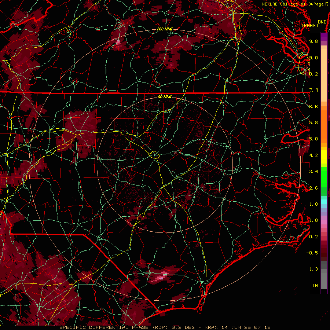Click the bright green color bar segment
Image resolution: width=330 pixels, height=330 pixels.
pos(324,177)
